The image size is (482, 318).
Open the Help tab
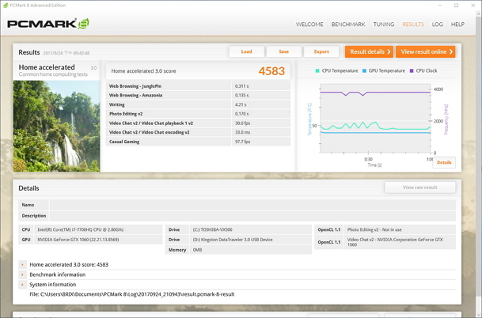coord(457,25)
